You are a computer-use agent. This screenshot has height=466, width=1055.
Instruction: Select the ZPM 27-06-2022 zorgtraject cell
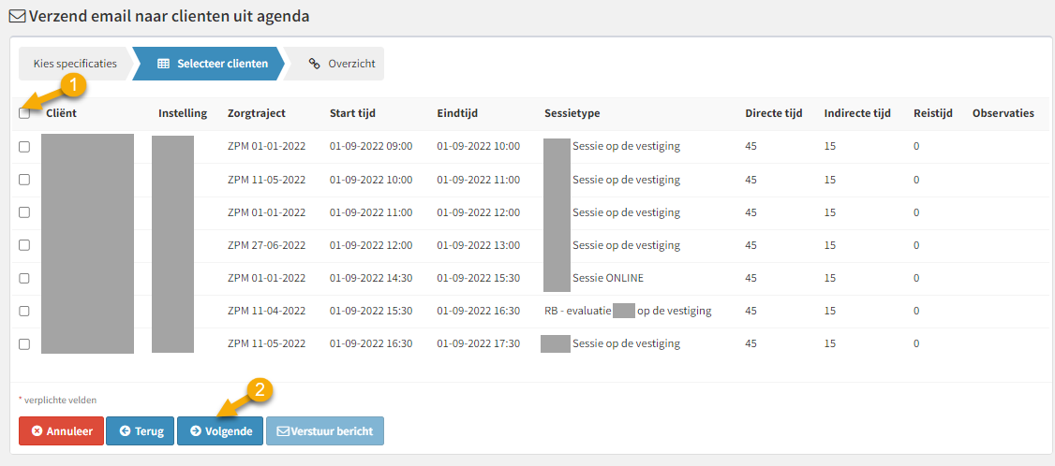point(266,245)
